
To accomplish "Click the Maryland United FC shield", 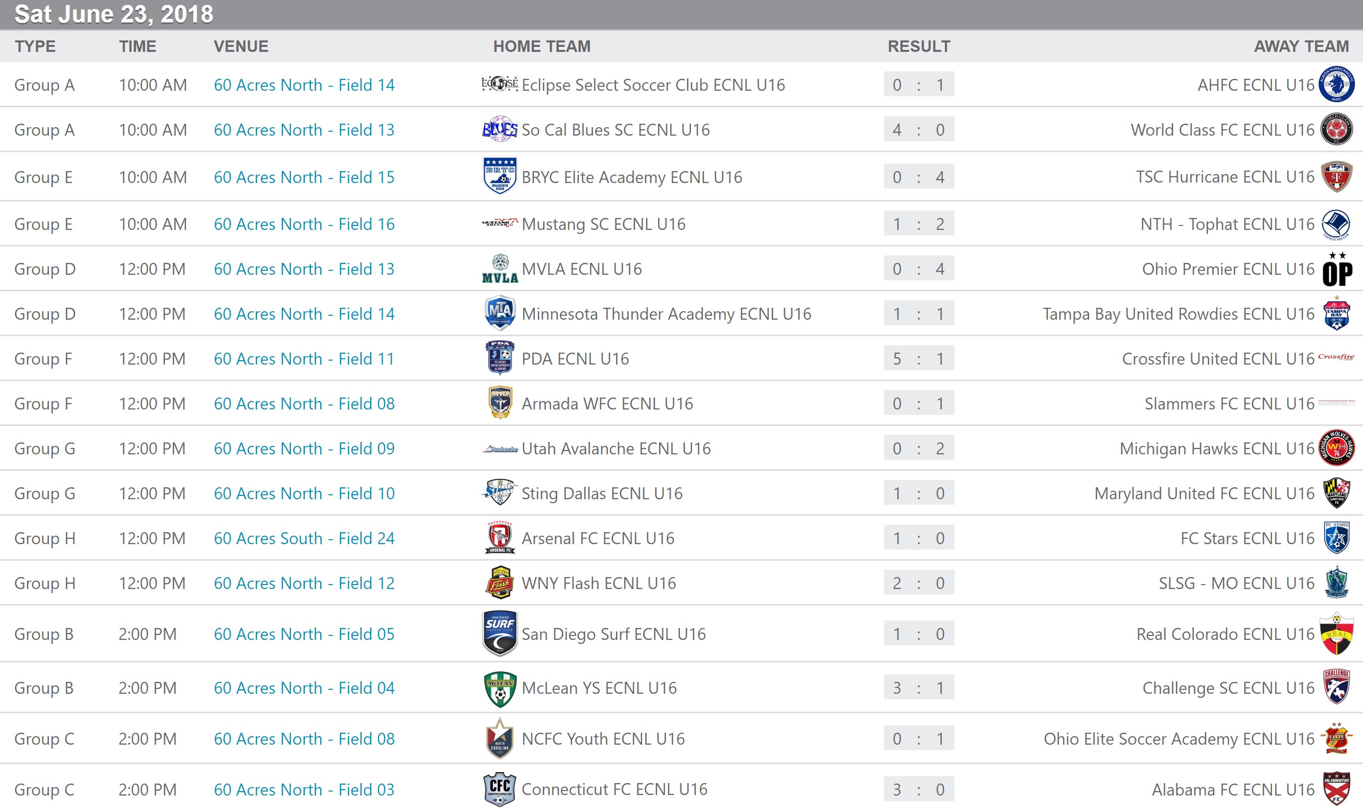I will [x=1337, y=493].
